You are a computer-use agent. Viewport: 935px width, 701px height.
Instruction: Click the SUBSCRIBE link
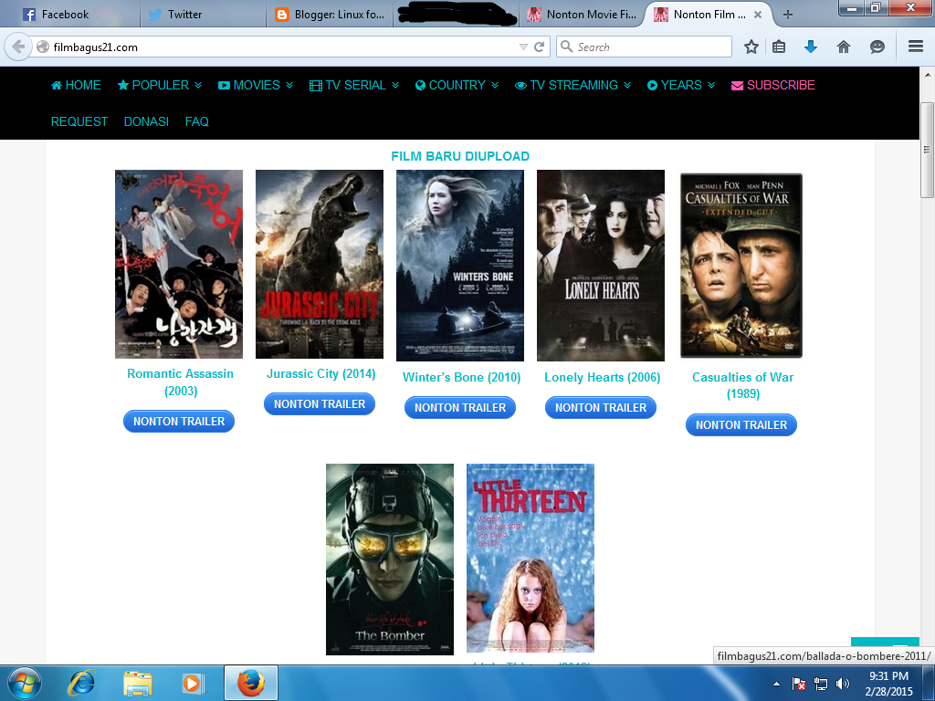coord(773,85)
